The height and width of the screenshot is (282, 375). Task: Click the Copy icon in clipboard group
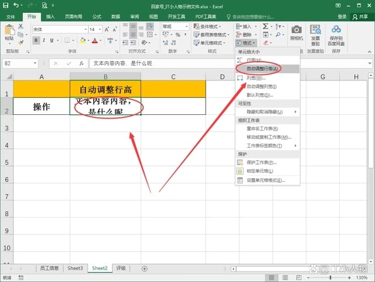[21, 35]
